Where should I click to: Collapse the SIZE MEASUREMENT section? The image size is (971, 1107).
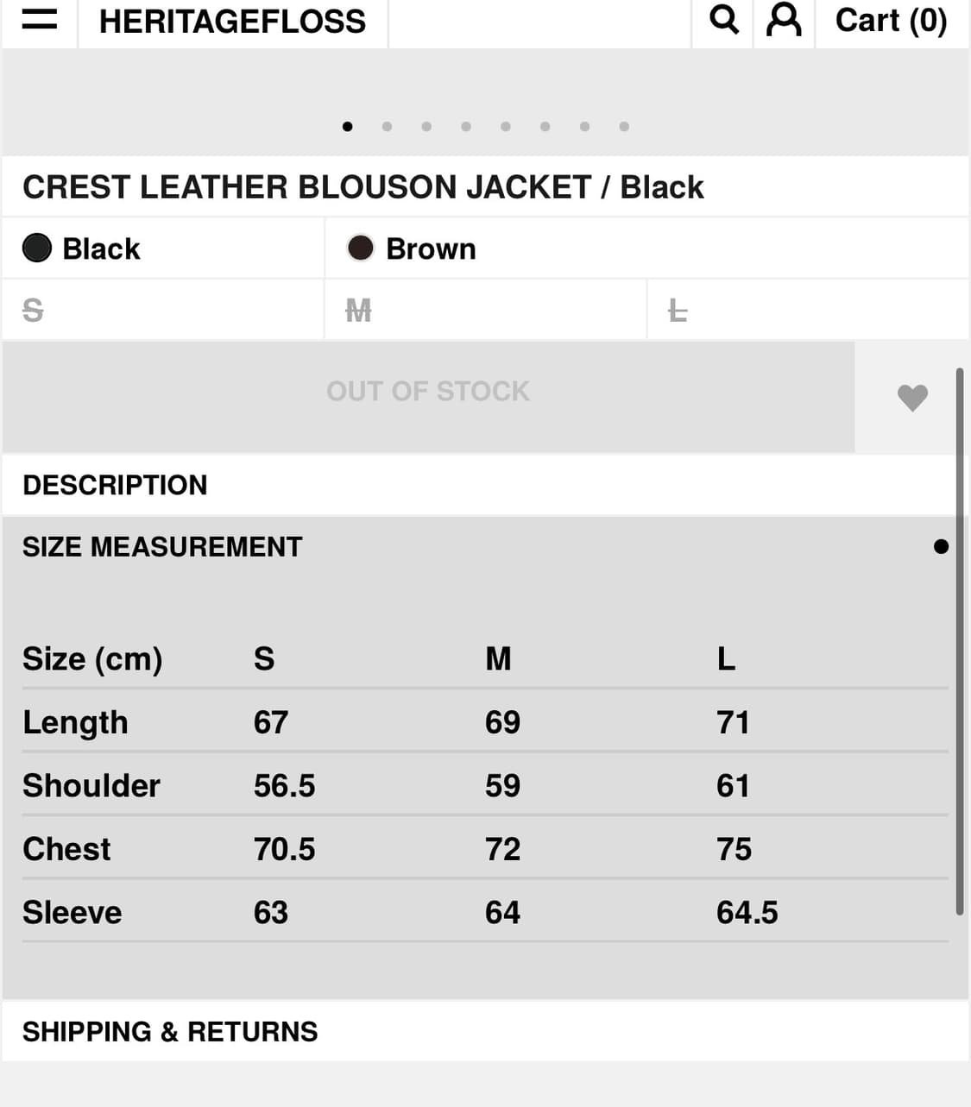(x=162, y=547)
